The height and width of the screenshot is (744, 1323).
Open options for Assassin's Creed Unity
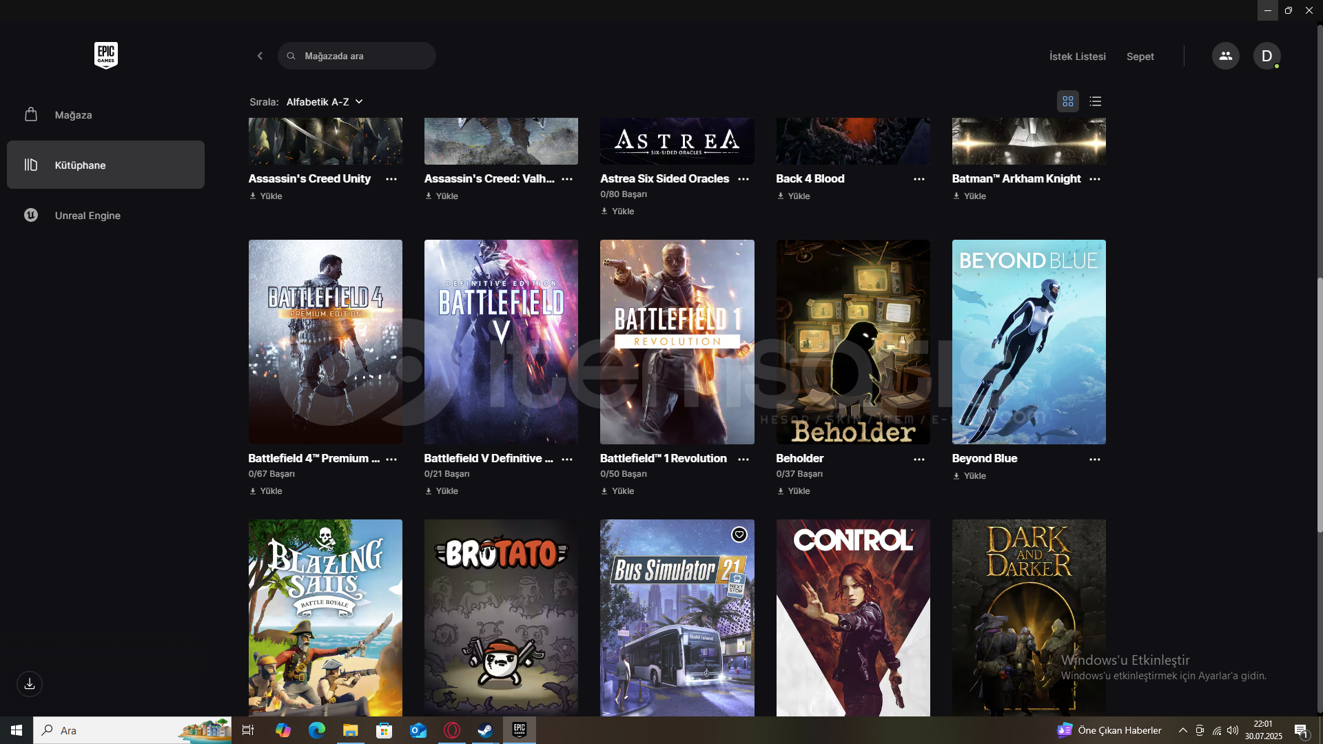(391, 179)
